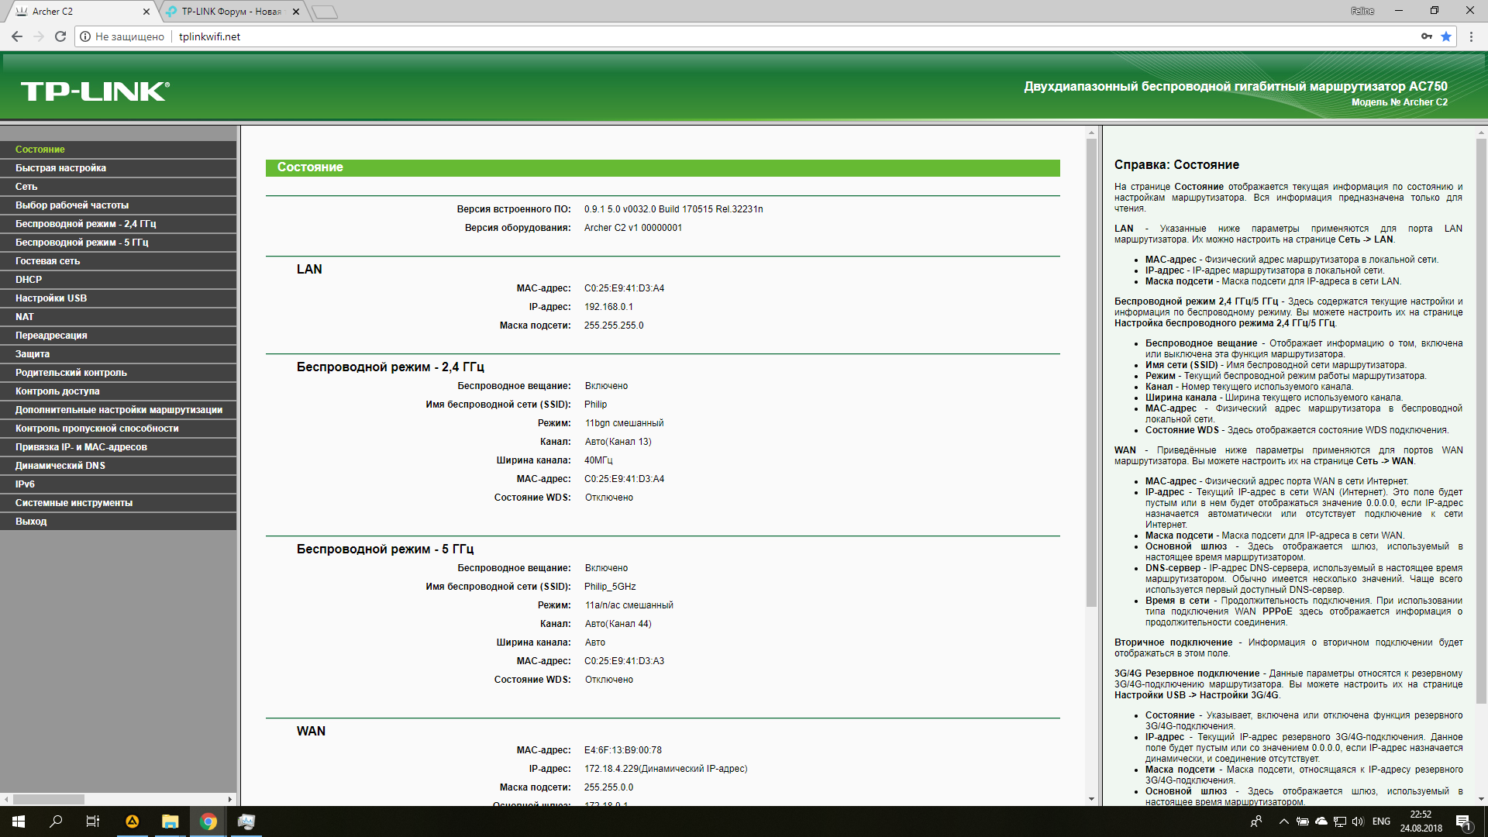
Task: Open Chrome three-dot menu
Action: [1471, 36]
